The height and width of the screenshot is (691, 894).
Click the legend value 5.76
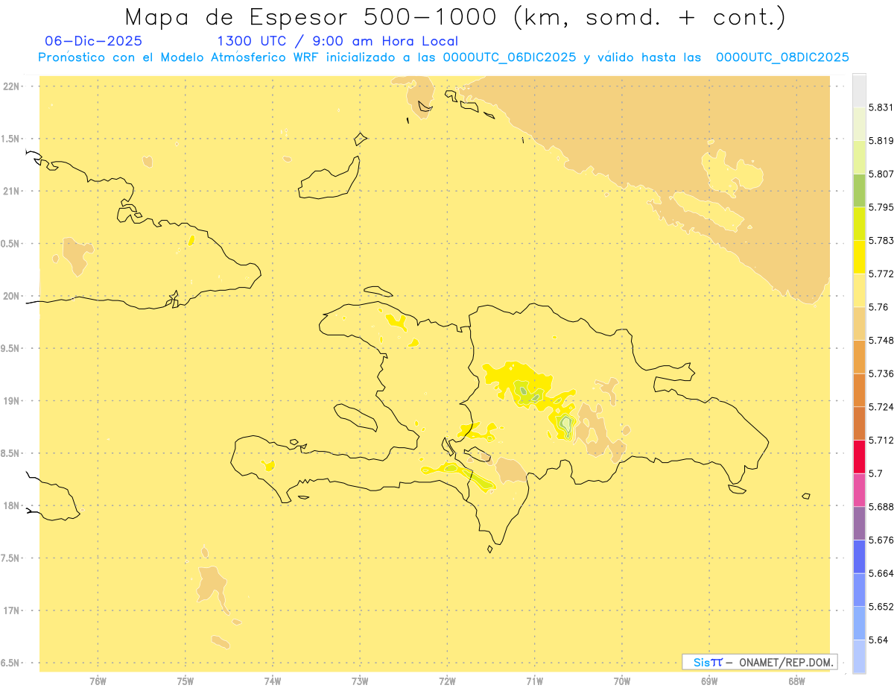[878, 307]
